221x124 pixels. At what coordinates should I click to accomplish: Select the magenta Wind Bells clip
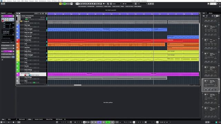pyautogui.click(x=123, y=74)
